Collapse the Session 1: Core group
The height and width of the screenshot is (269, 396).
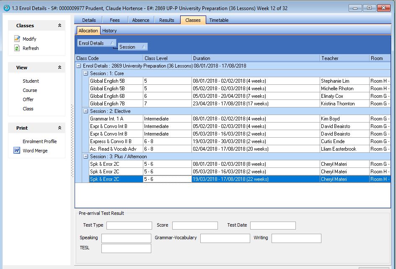[86, 73]
